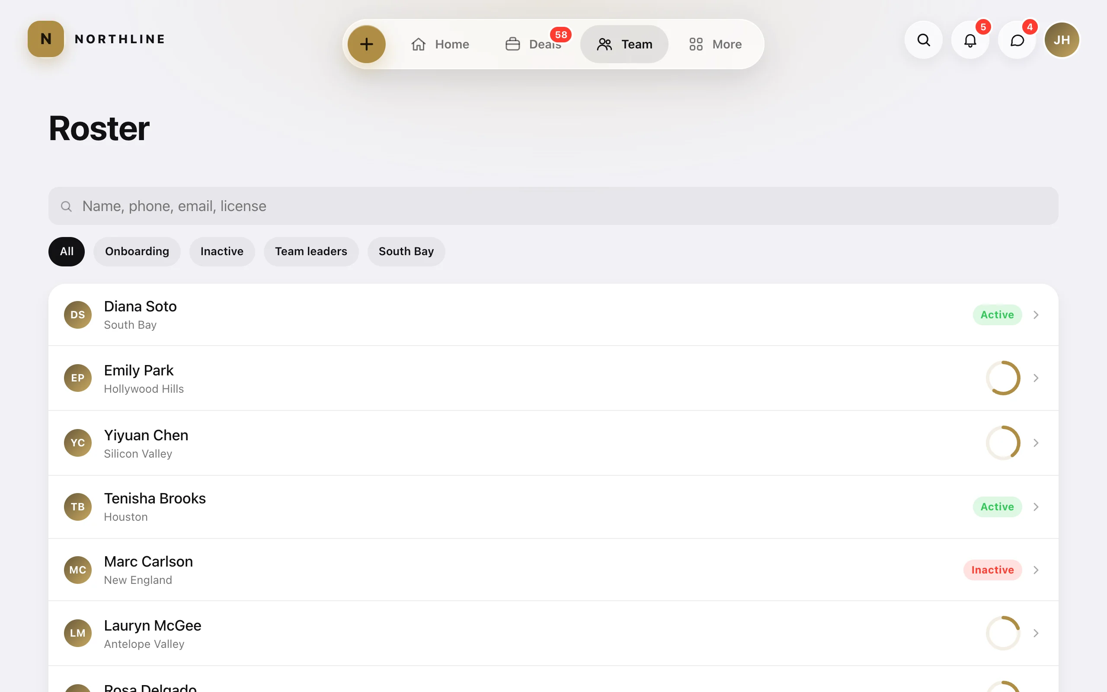Click Marc Carlson's Inactive status badge
This screenshot has height=692, width=1107.
993,570
